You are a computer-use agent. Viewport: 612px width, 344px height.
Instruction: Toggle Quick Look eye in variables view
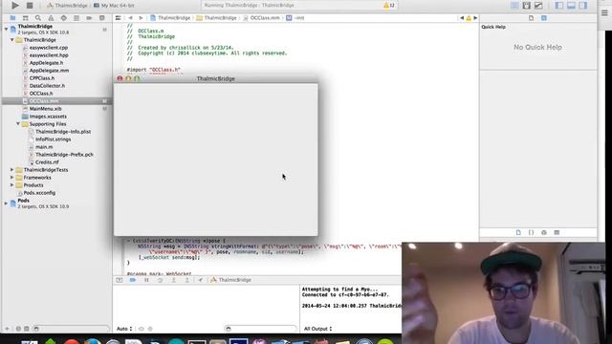(x=142, y=329)
